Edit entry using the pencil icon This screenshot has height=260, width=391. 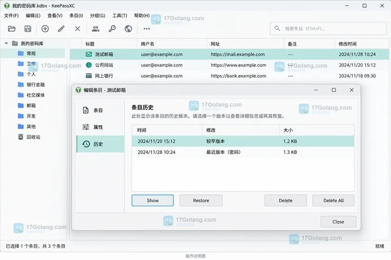(x=61, y=29)
